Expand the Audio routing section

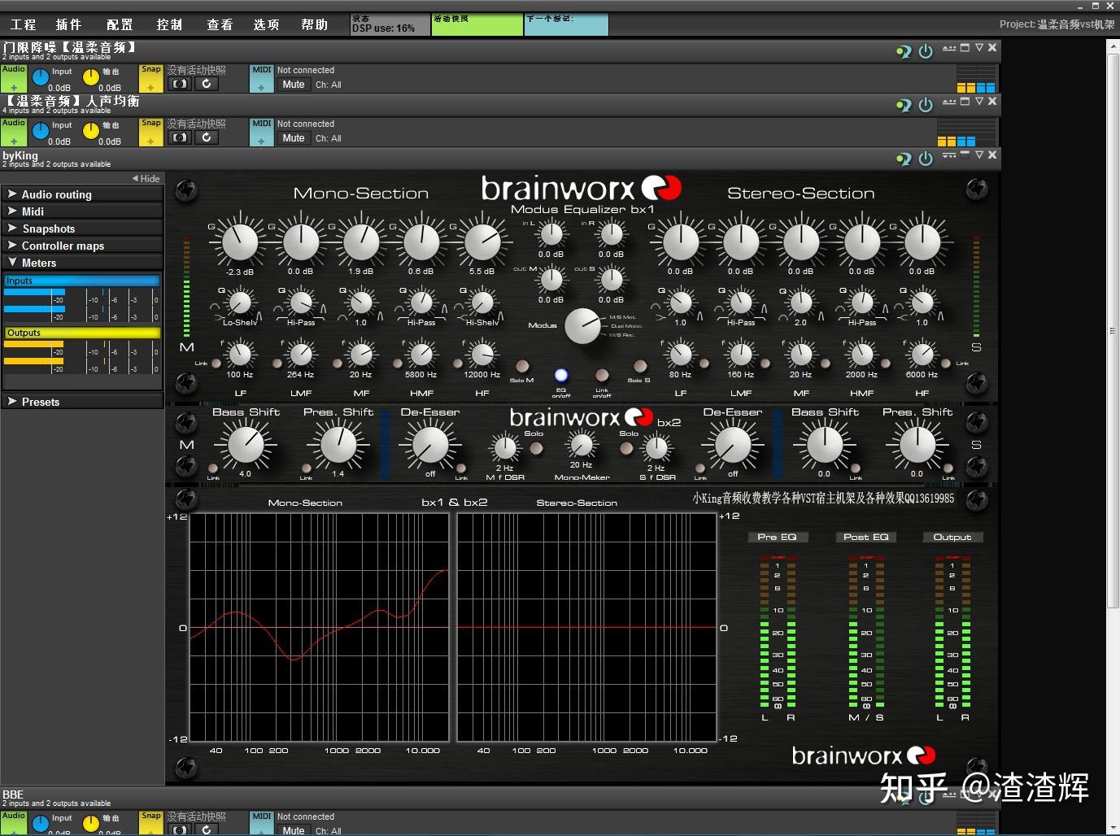pyautogui.click(x=56, y=194)
